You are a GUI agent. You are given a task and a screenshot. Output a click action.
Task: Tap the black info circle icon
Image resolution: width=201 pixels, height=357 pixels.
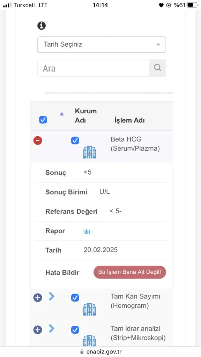42,25
